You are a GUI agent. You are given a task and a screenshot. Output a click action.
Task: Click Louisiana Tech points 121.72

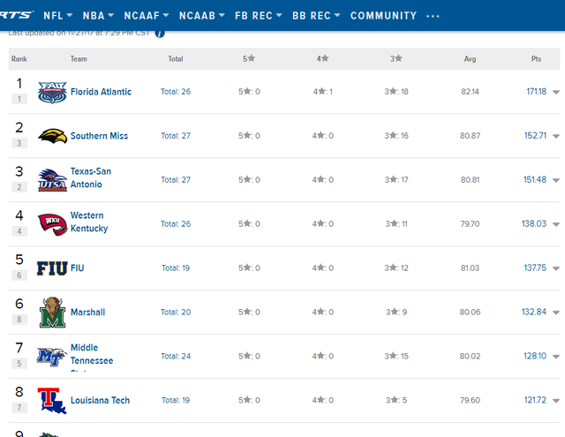click(x=535, y=400)
